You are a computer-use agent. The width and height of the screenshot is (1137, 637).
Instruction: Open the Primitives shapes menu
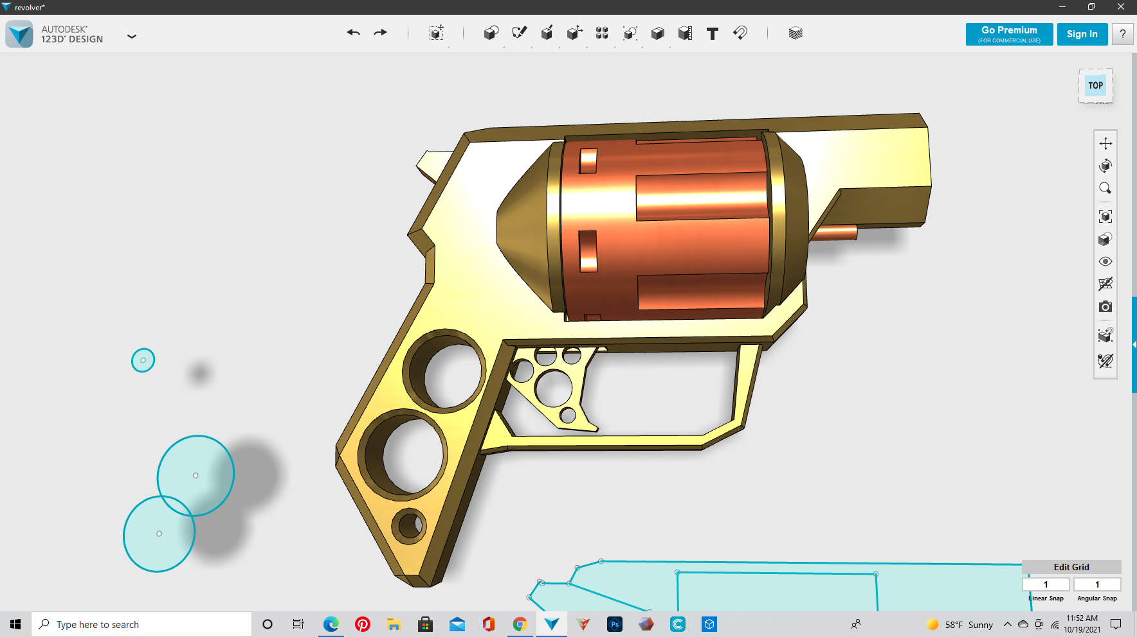(x=491, y=33)
